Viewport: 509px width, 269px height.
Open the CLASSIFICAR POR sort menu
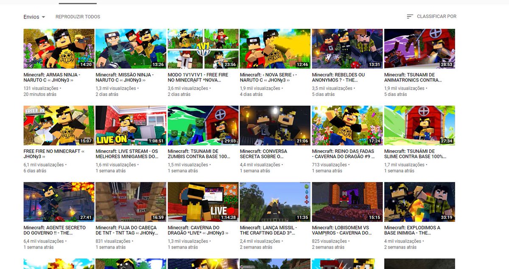[431, 17]
